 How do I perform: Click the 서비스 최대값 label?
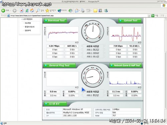[x=93, y=53]
